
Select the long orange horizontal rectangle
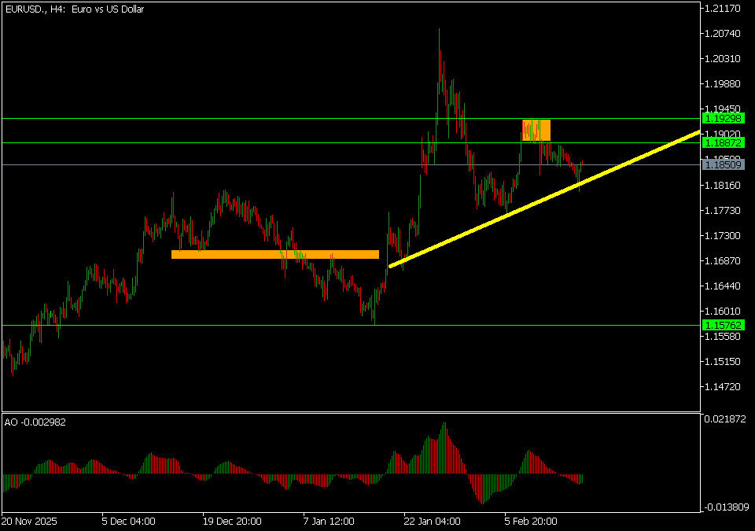click(x=275, y=254)
